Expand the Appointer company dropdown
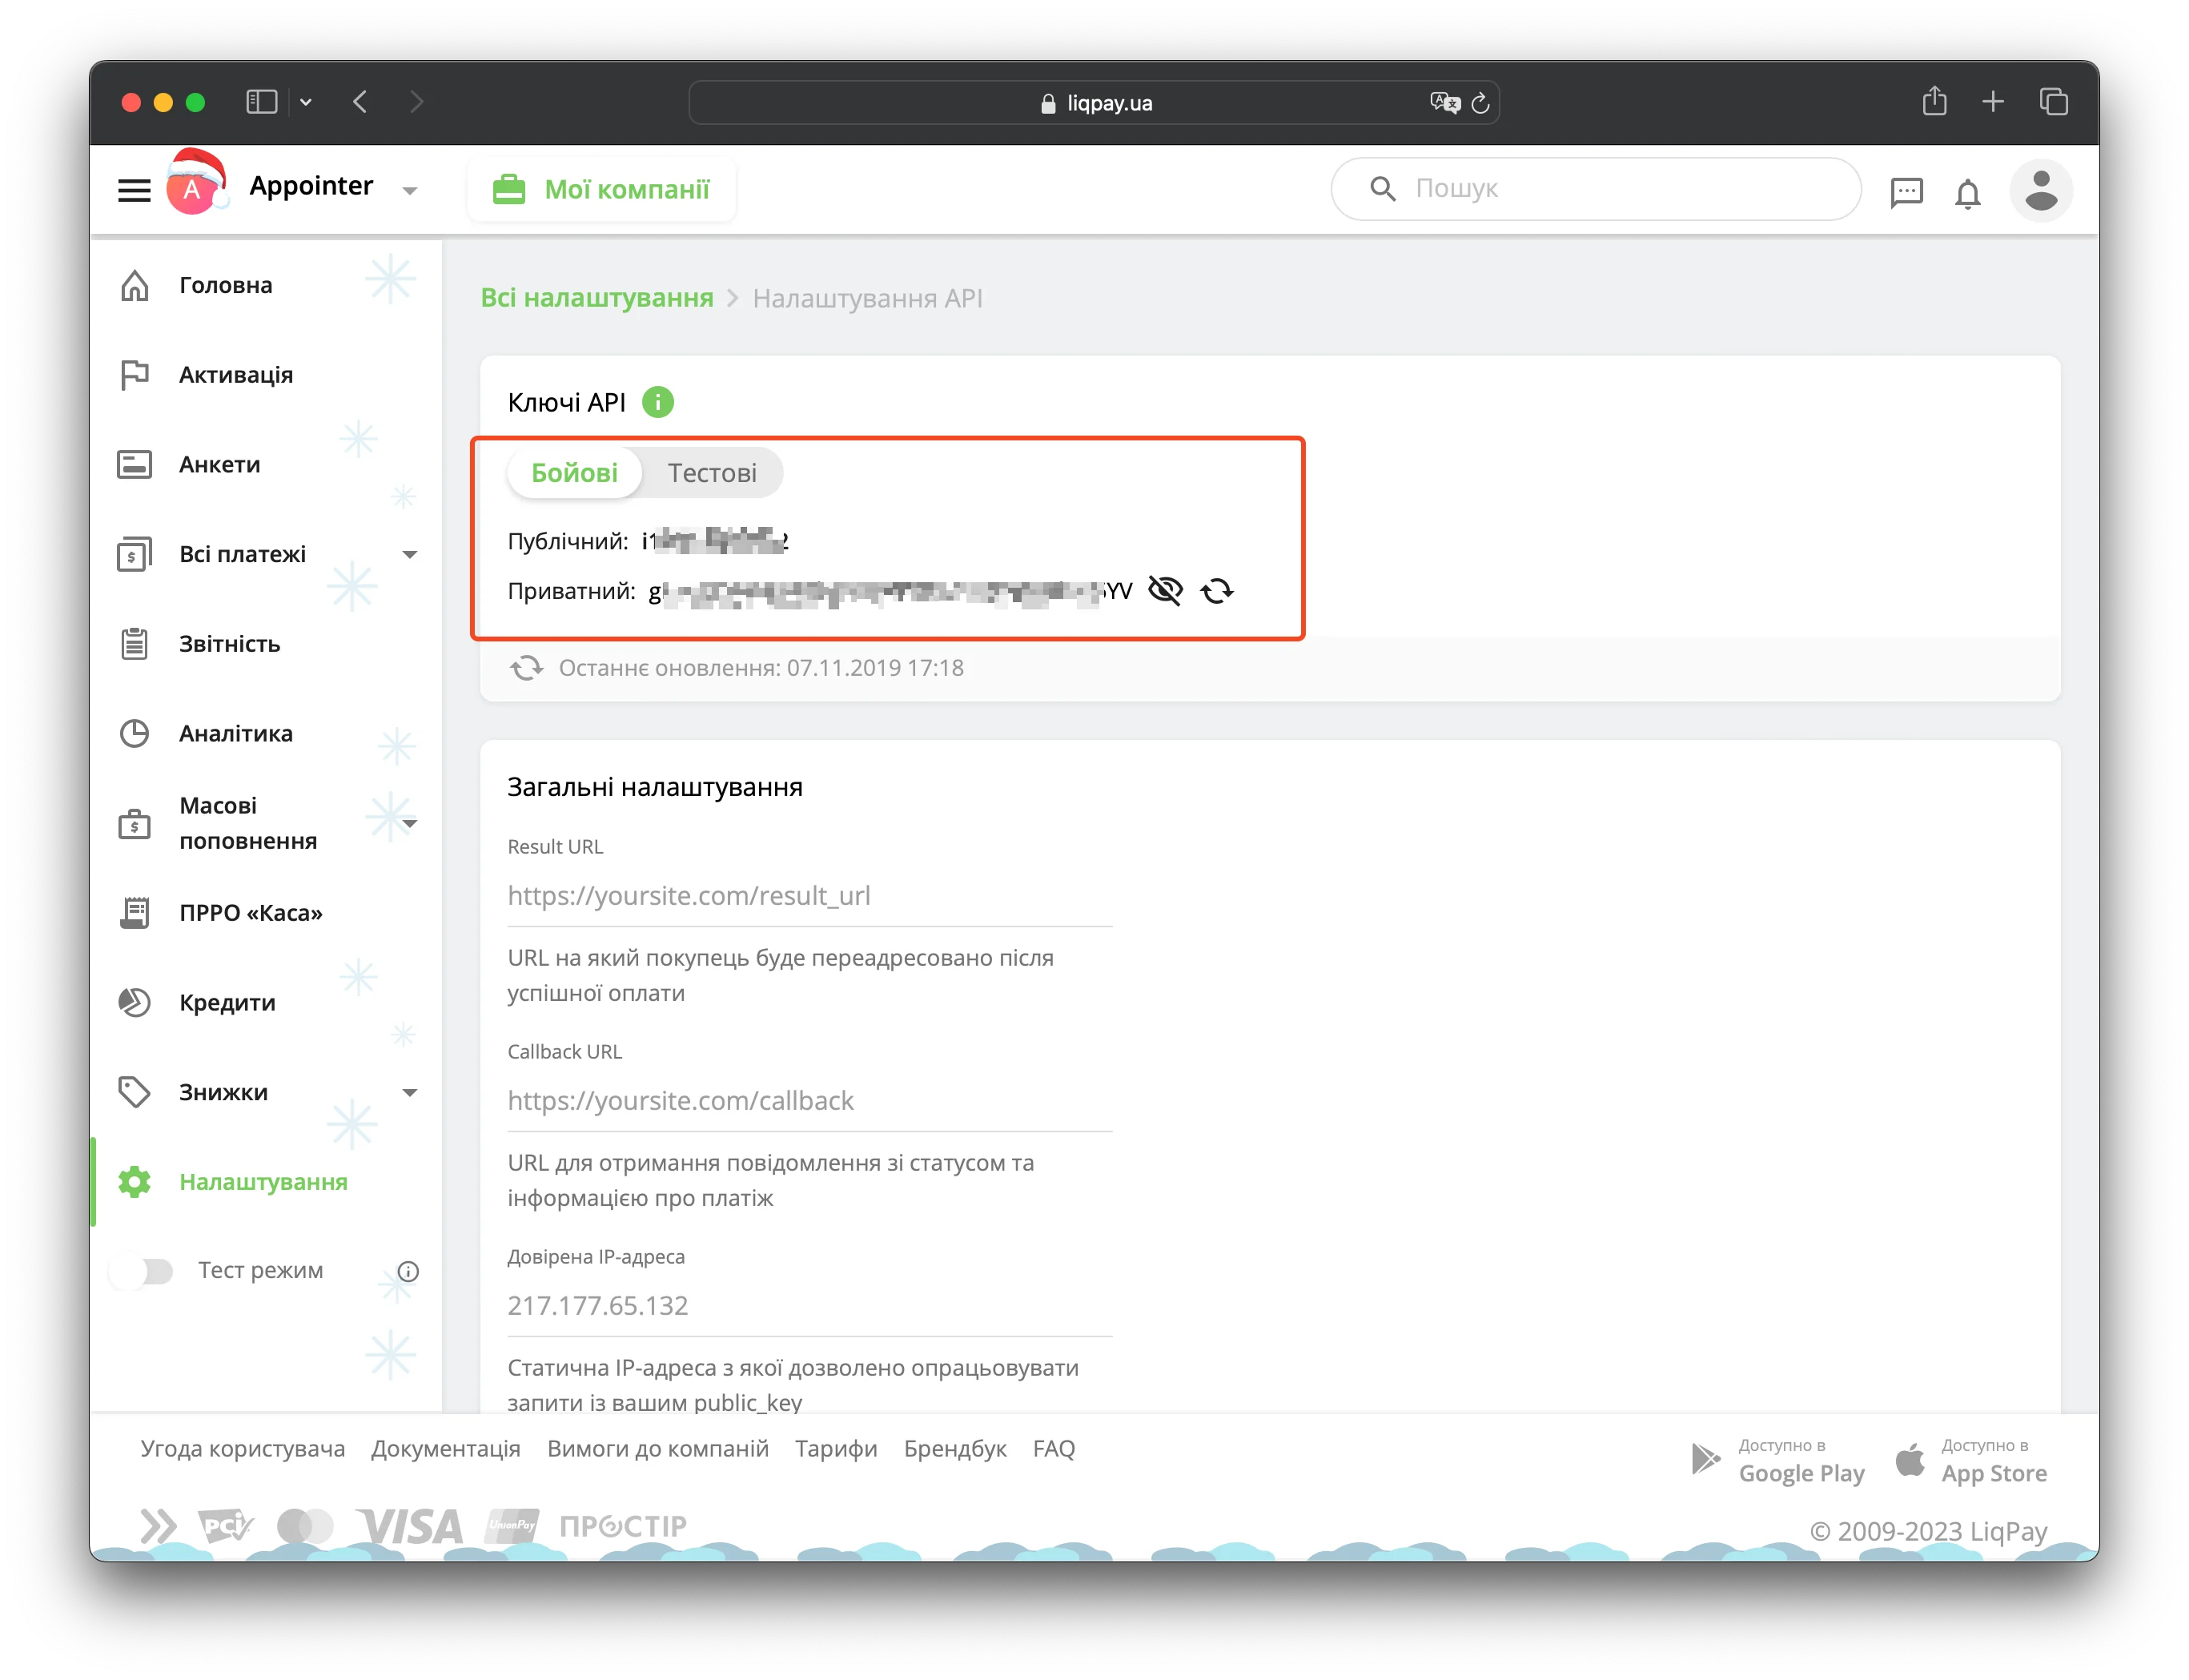Viewport: 2189px width, 1680px height. point(409,190)
